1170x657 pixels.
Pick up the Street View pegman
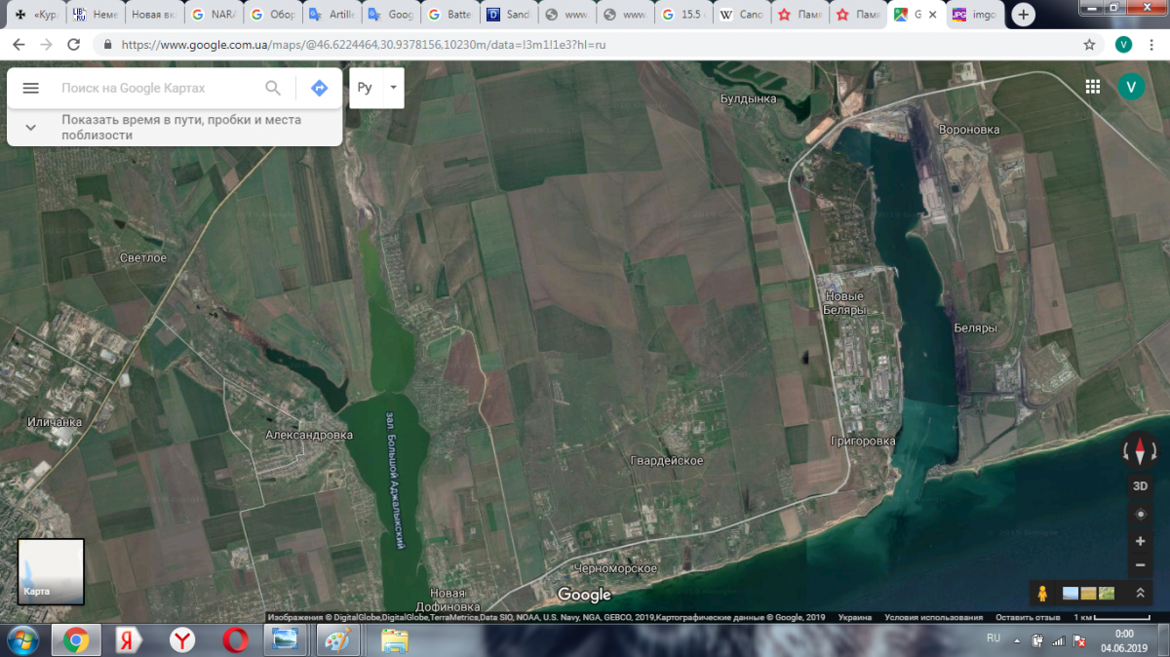pos(1042,593)
